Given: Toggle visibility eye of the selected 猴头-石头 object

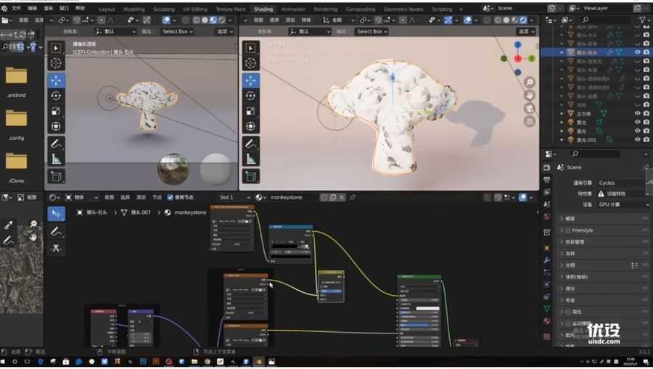Looking at the screenshot, I should (637, 52).
